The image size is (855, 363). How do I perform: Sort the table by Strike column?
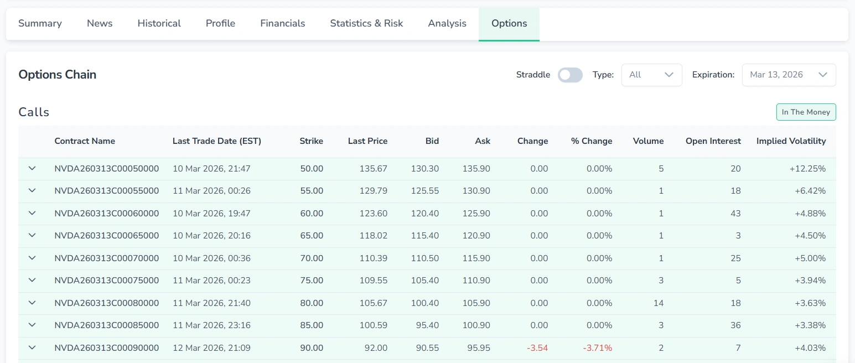(311, 141)
